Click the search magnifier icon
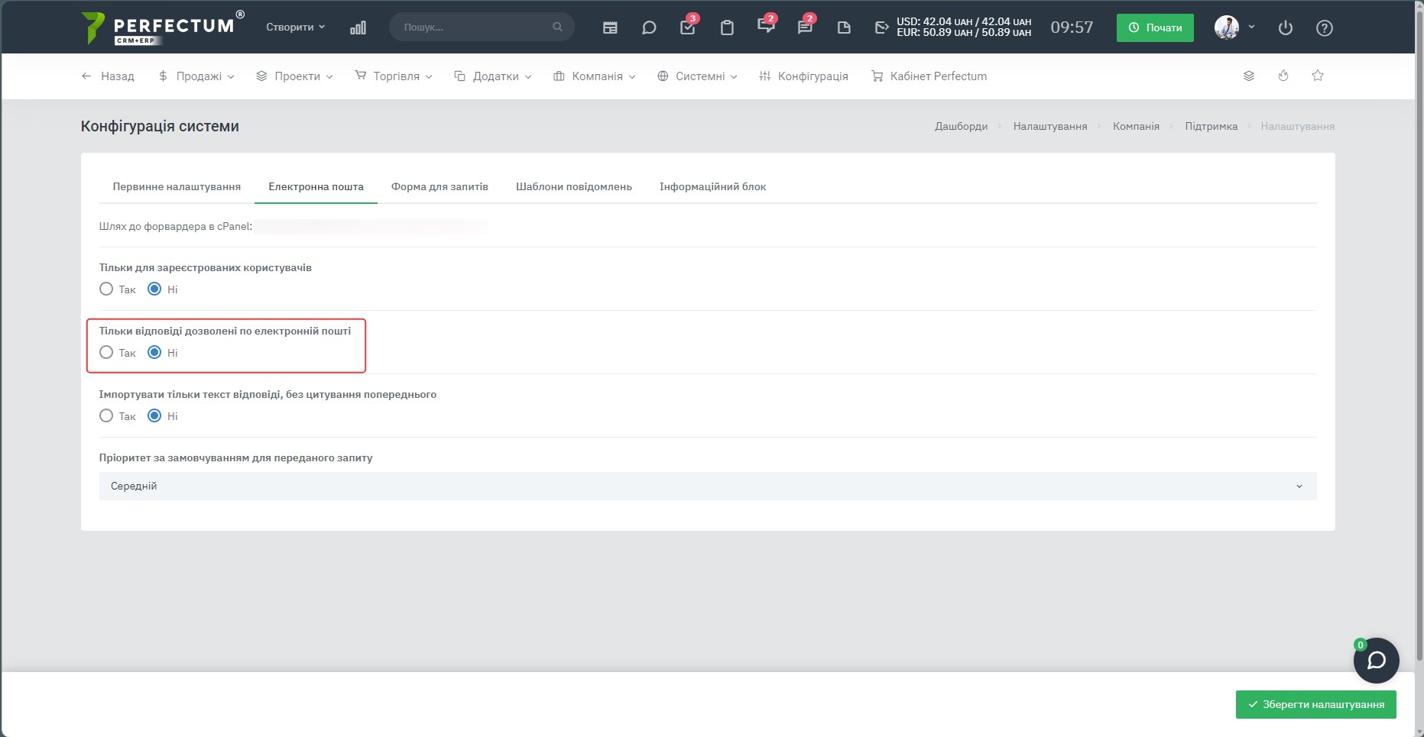Image resolution: width=1424 pixels, height=737 pixels. (x=557, y=27)
